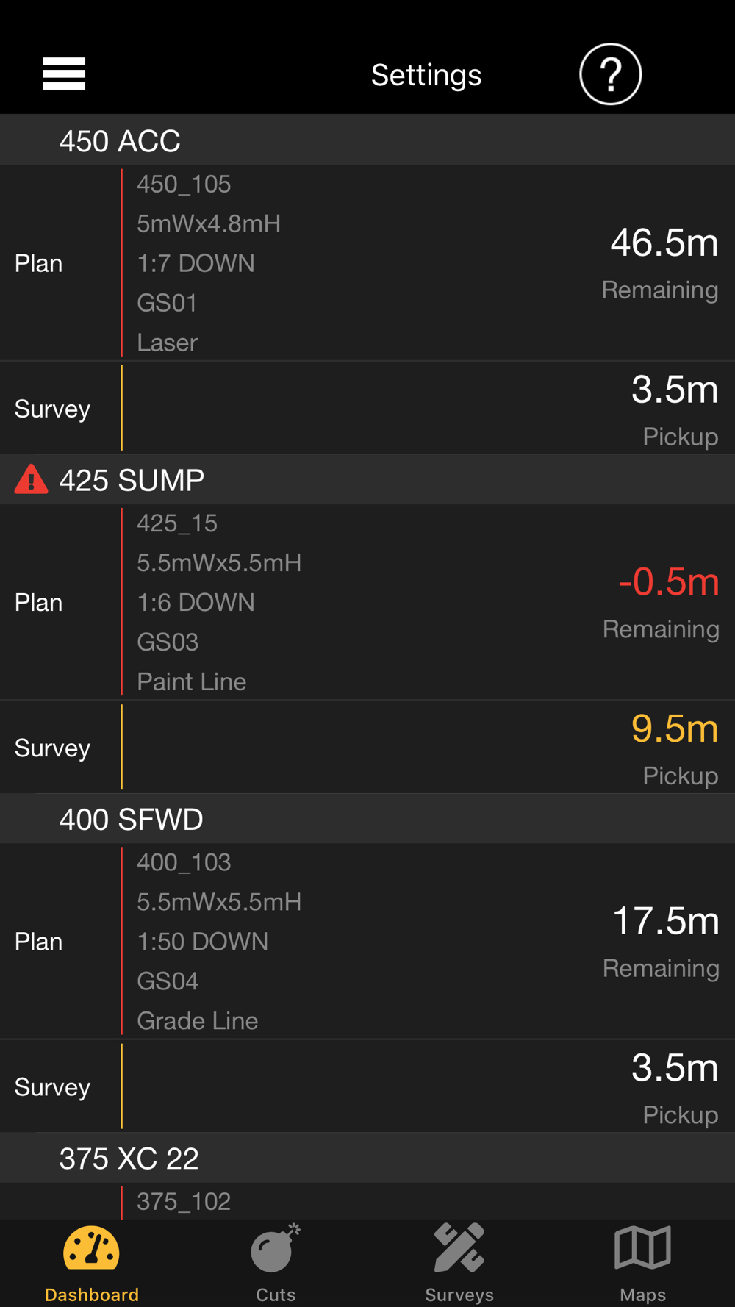The image size is (735, 1307).
Task: Tap the help question mark icon
Action: tap(610, 74)
